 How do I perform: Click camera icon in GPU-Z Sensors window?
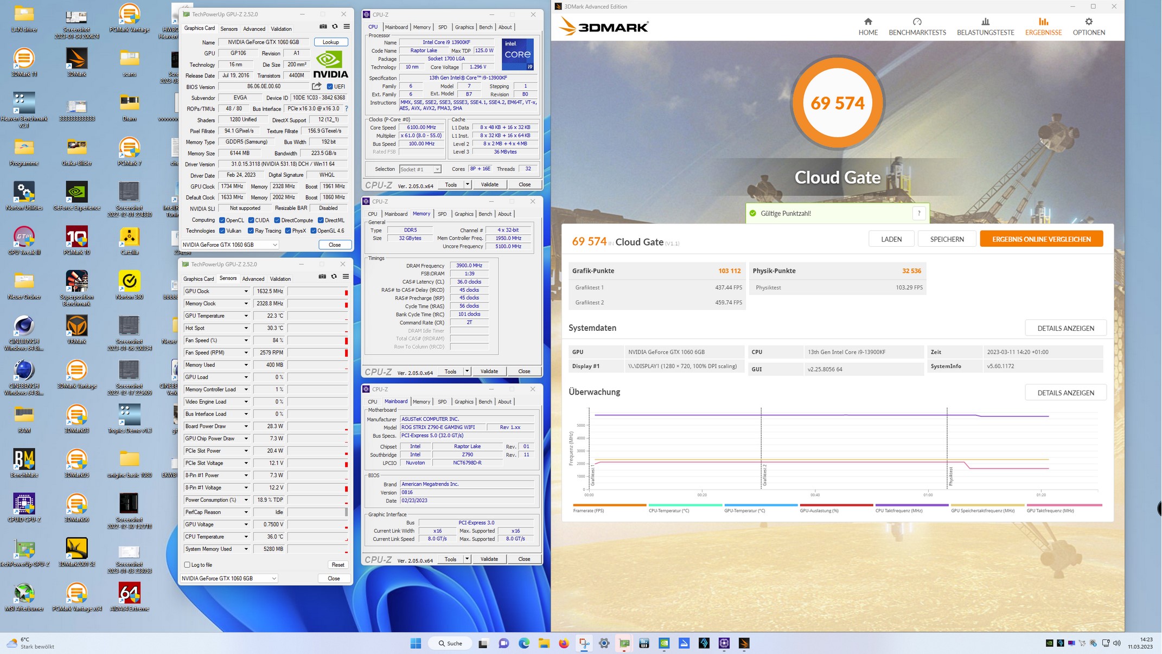pos(322,277)
